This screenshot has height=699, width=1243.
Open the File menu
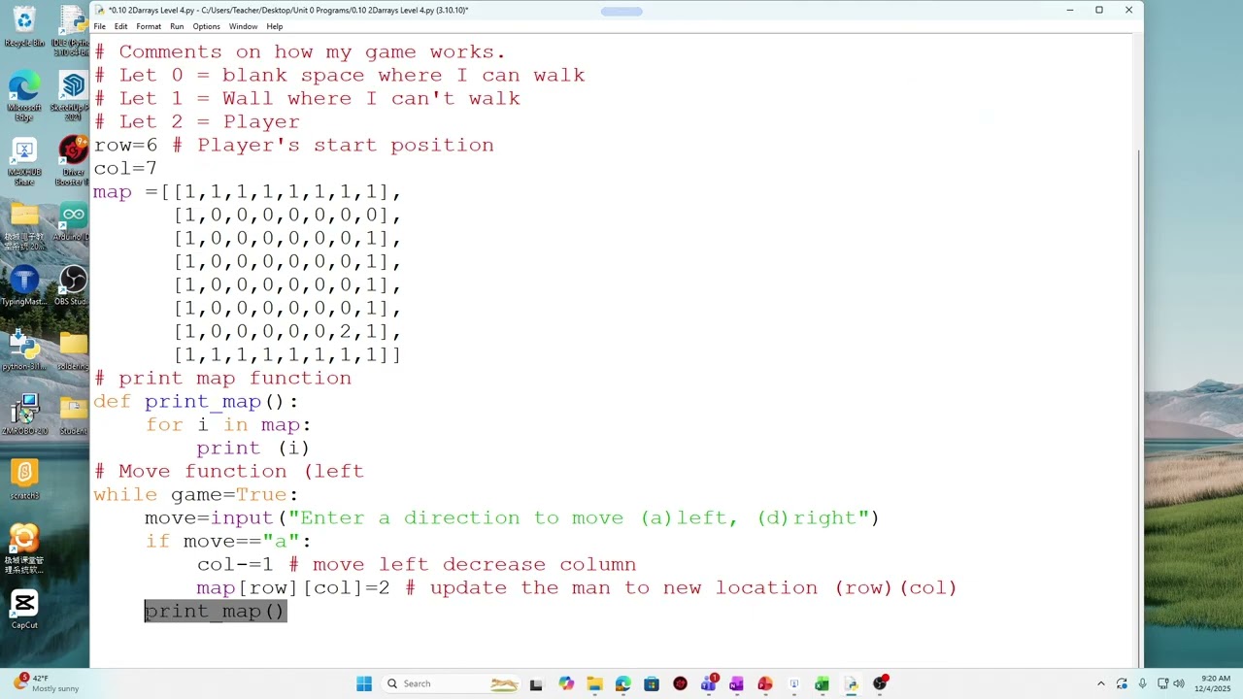(99, 26)
